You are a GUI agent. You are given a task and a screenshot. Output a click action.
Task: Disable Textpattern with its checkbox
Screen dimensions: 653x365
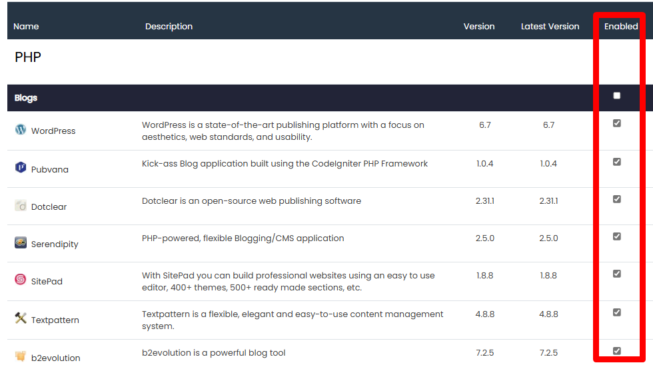617,312
